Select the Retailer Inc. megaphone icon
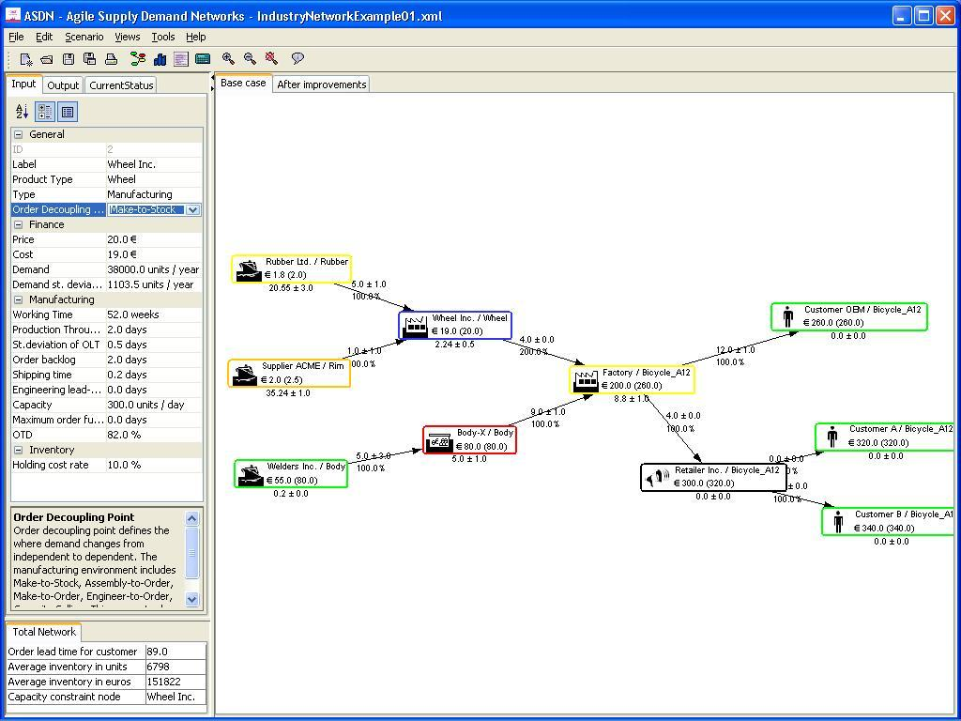The width and height of the screenshot is (961, 721). click(658, 478)
